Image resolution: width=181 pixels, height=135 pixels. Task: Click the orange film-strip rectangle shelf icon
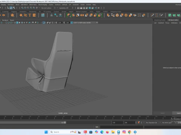click(34, 15)
